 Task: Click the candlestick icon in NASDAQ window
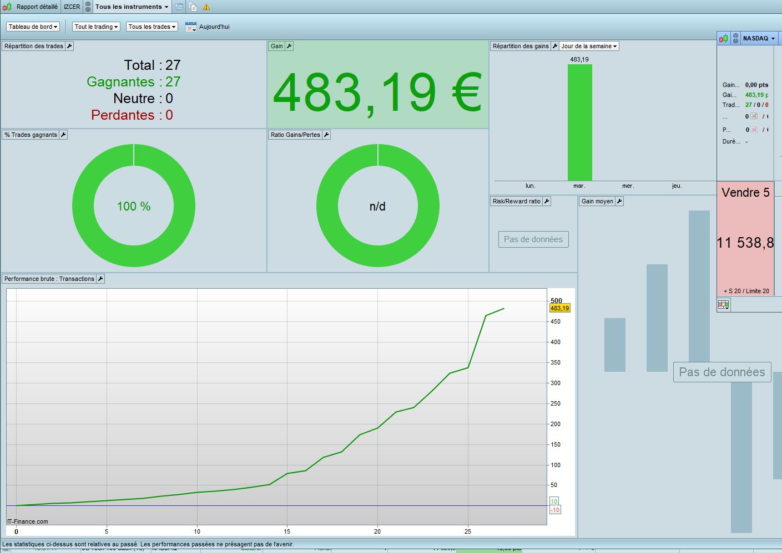coord(724,38)
